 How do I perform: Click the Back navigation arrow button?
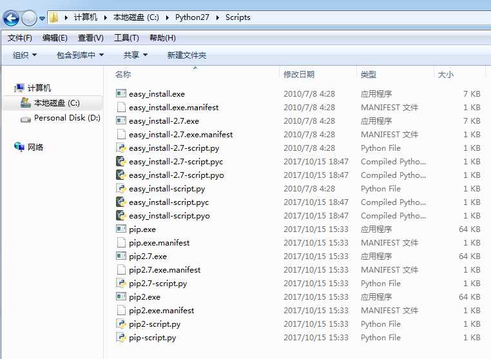click(x=11, y=18)
